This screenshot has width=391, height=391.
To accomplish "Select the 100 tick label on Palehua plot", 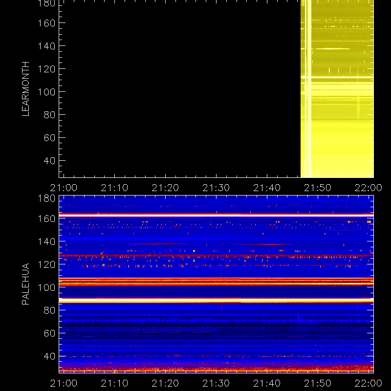I will tap(46, 287).
